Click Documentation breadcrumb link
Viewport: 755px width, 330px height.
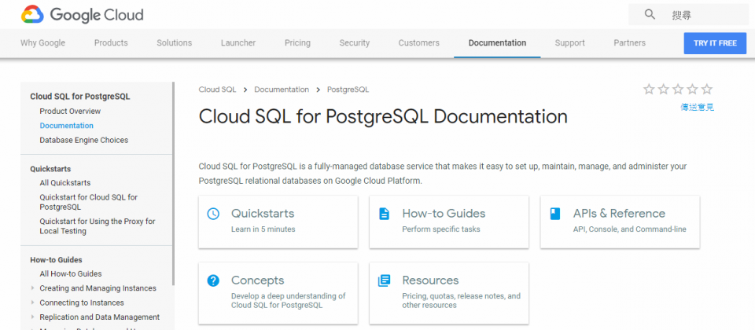282,90
